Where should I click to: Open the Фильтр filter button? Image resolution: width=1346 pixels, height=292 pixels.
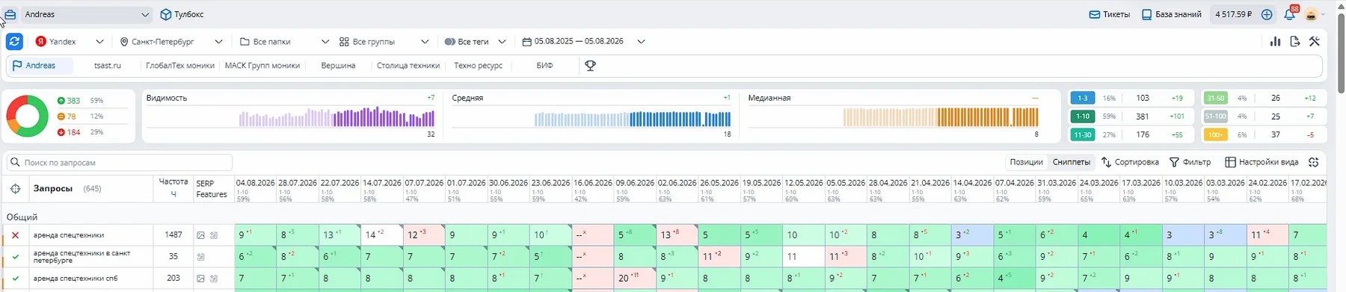pos(1190,162)
